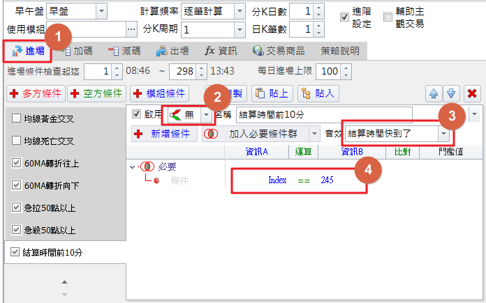This screenshot has width=486, height=303.
Task: Open the 出場 exit tab
Action: coord(172,51)
